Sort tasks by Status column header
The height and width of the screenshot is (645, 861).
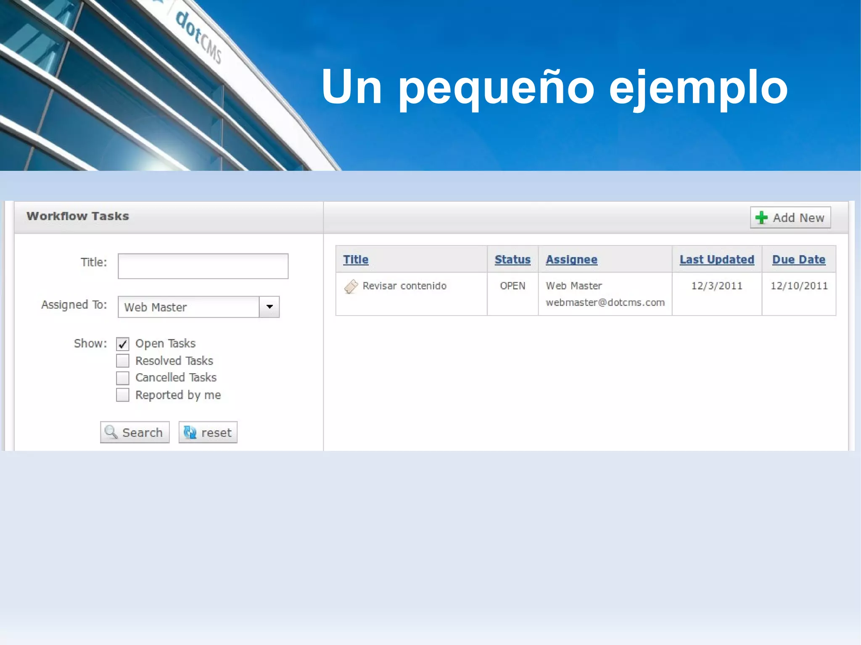click(512, 260)
